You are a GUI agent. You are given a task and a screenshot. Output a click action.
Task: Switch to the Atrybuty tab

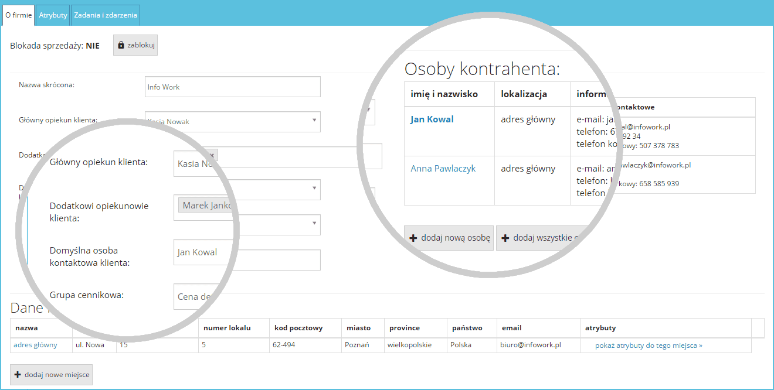point(53,15)
